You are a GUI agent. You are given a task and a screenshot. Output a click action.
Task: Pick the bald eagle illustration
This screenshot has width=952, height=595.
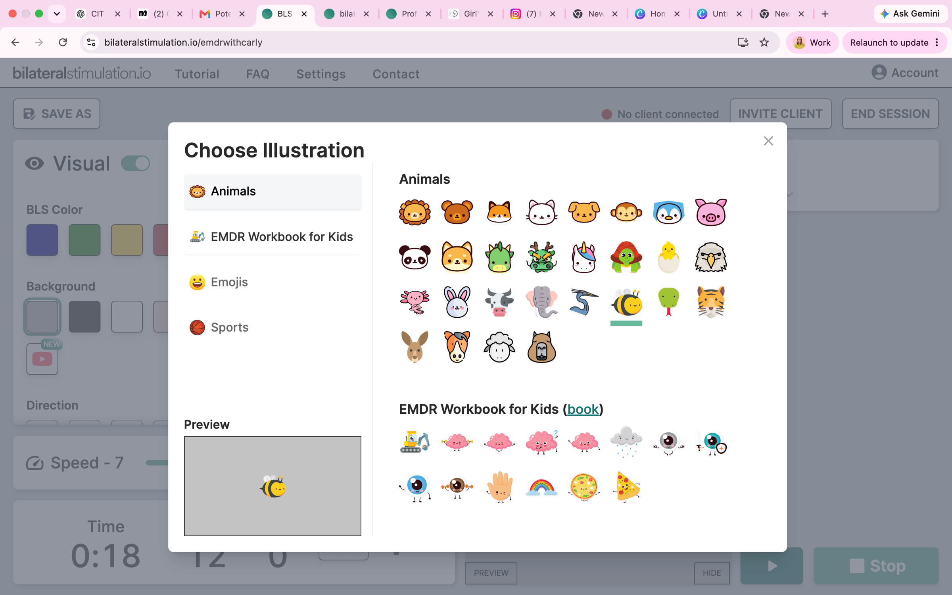pos(711,257)
